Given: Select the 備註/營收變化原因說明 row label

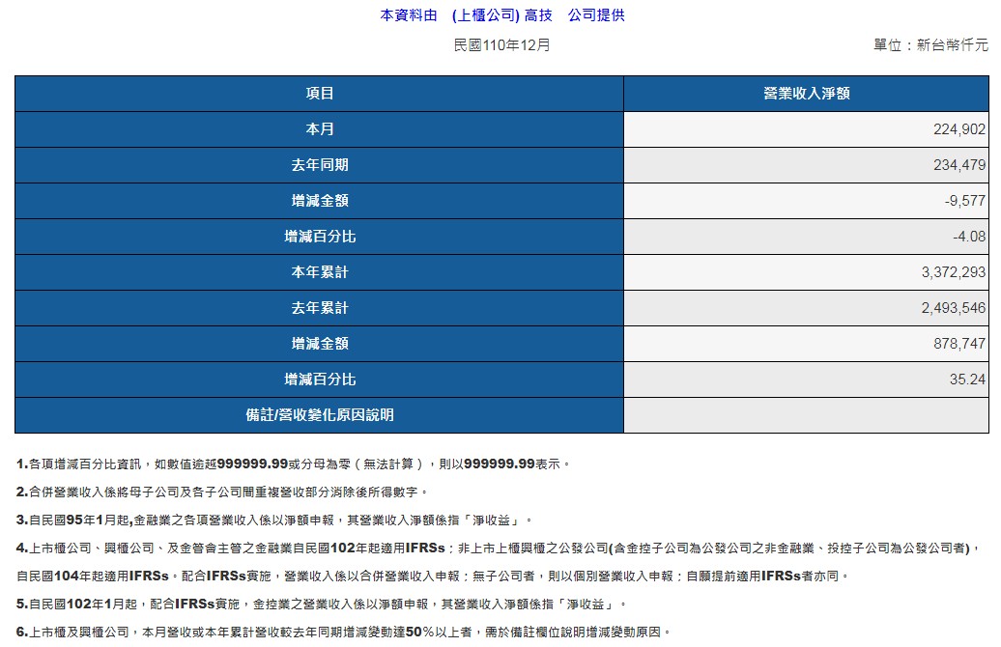Looking at the screenshot, I should (x=319, y=415).
